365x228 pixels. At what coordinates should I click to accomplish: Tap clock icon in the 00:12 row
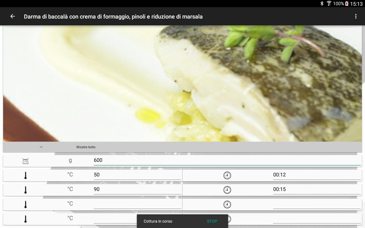[227, 175]
